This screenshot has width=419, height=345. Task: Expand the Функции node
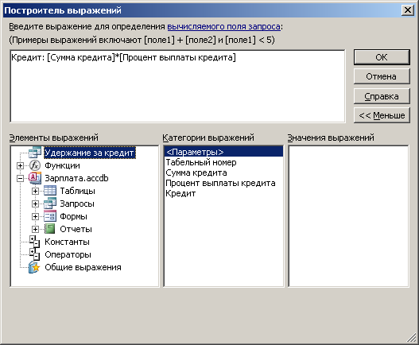click(20, 165)
